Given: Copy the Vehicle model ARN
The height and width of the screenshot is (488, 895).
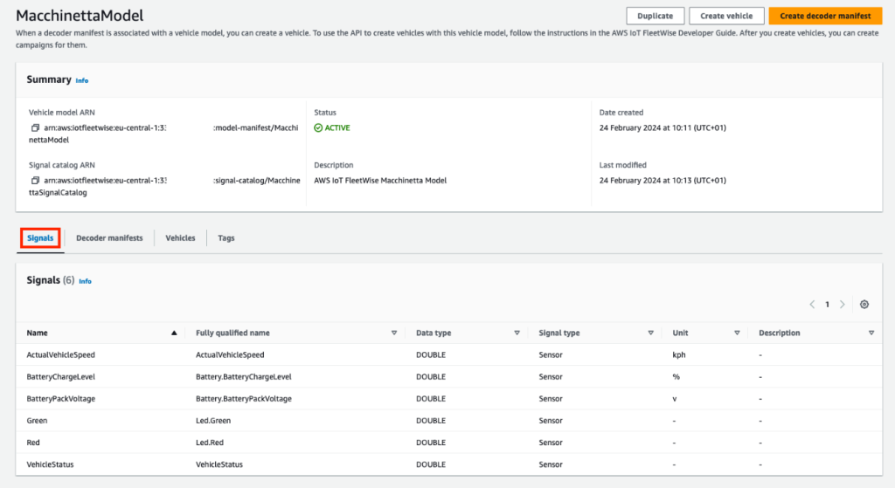Looking at the screenshot, I should 36,128.
